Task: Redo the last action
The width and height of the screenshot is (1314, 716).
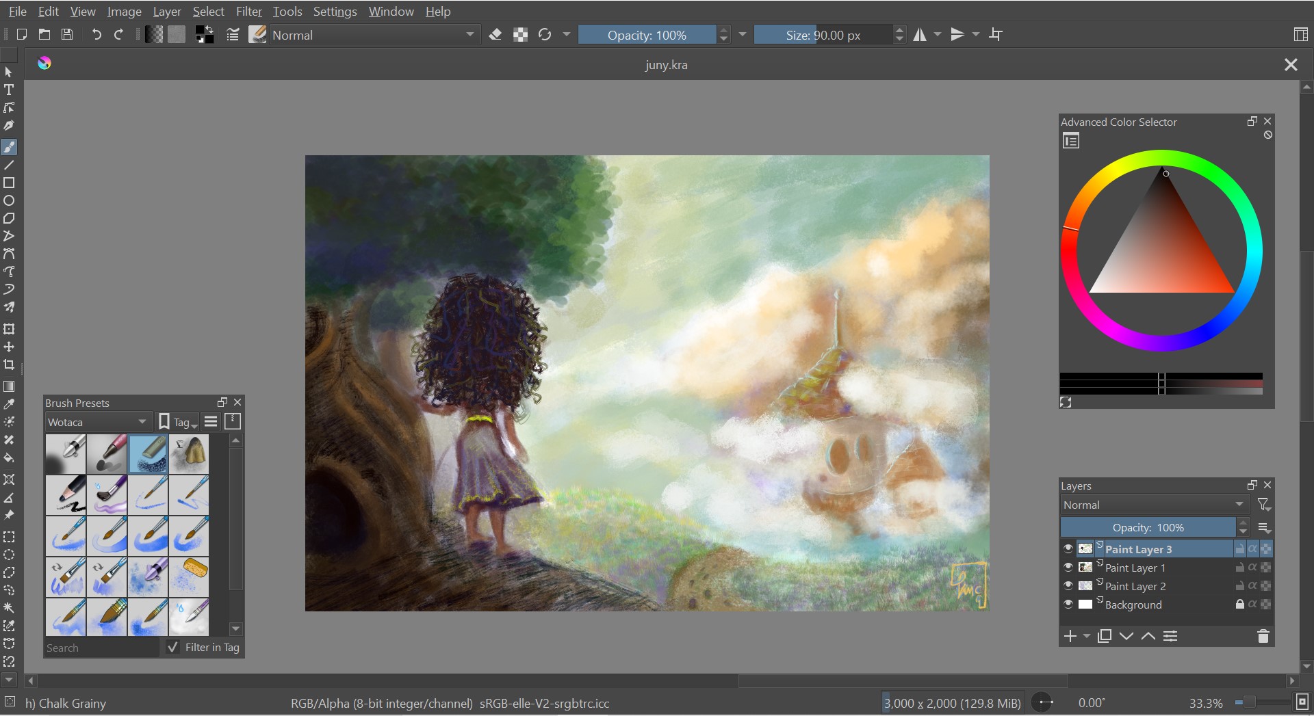Action: (119, 34)
